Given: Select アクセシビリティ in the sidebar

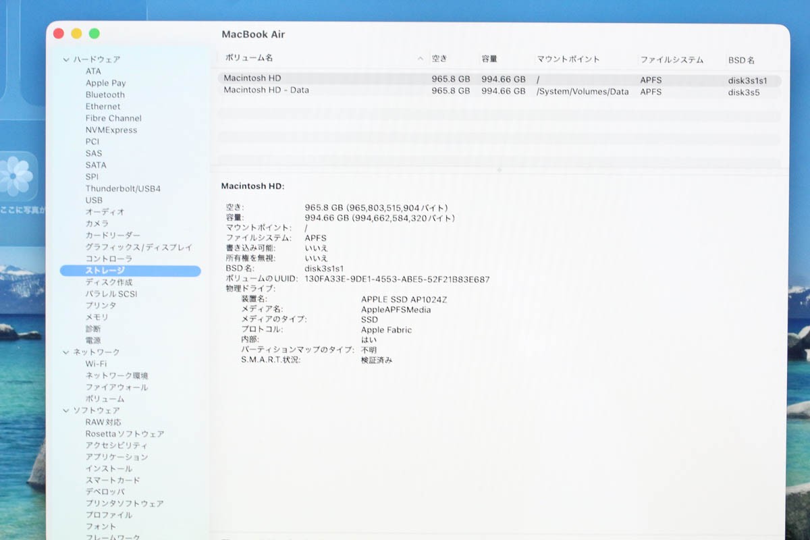Looking at the screenshot, I should 117,446.
